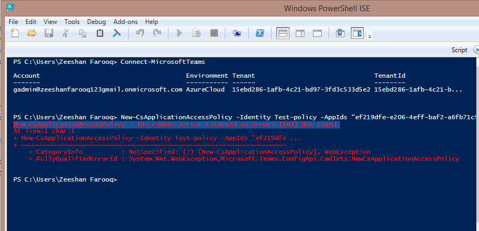Save the script with the floppy disk icon
This screenshot has width=479, height=231.
pyautogui.click(x=49, y=33)
